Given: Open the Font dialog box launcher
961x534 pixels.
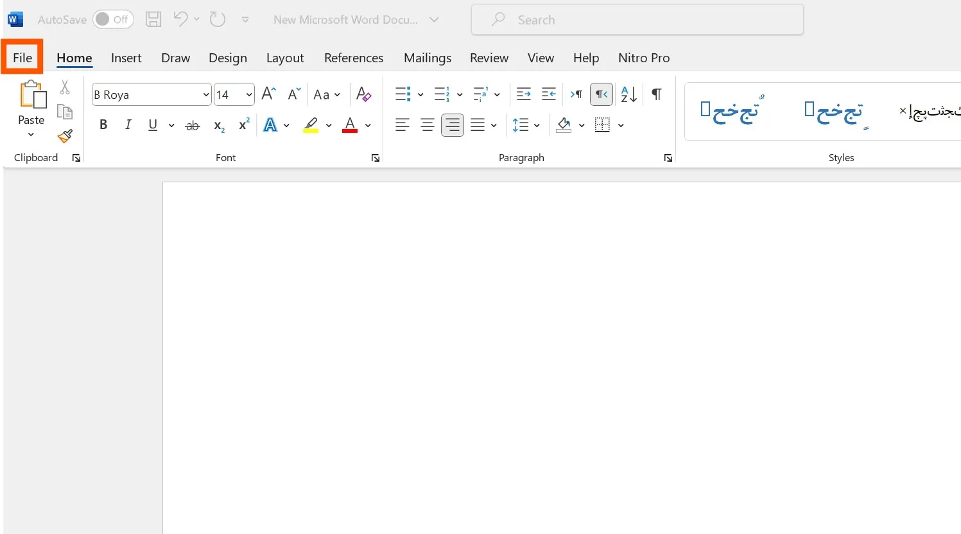Looking at the screenshot, I should 376,158.
